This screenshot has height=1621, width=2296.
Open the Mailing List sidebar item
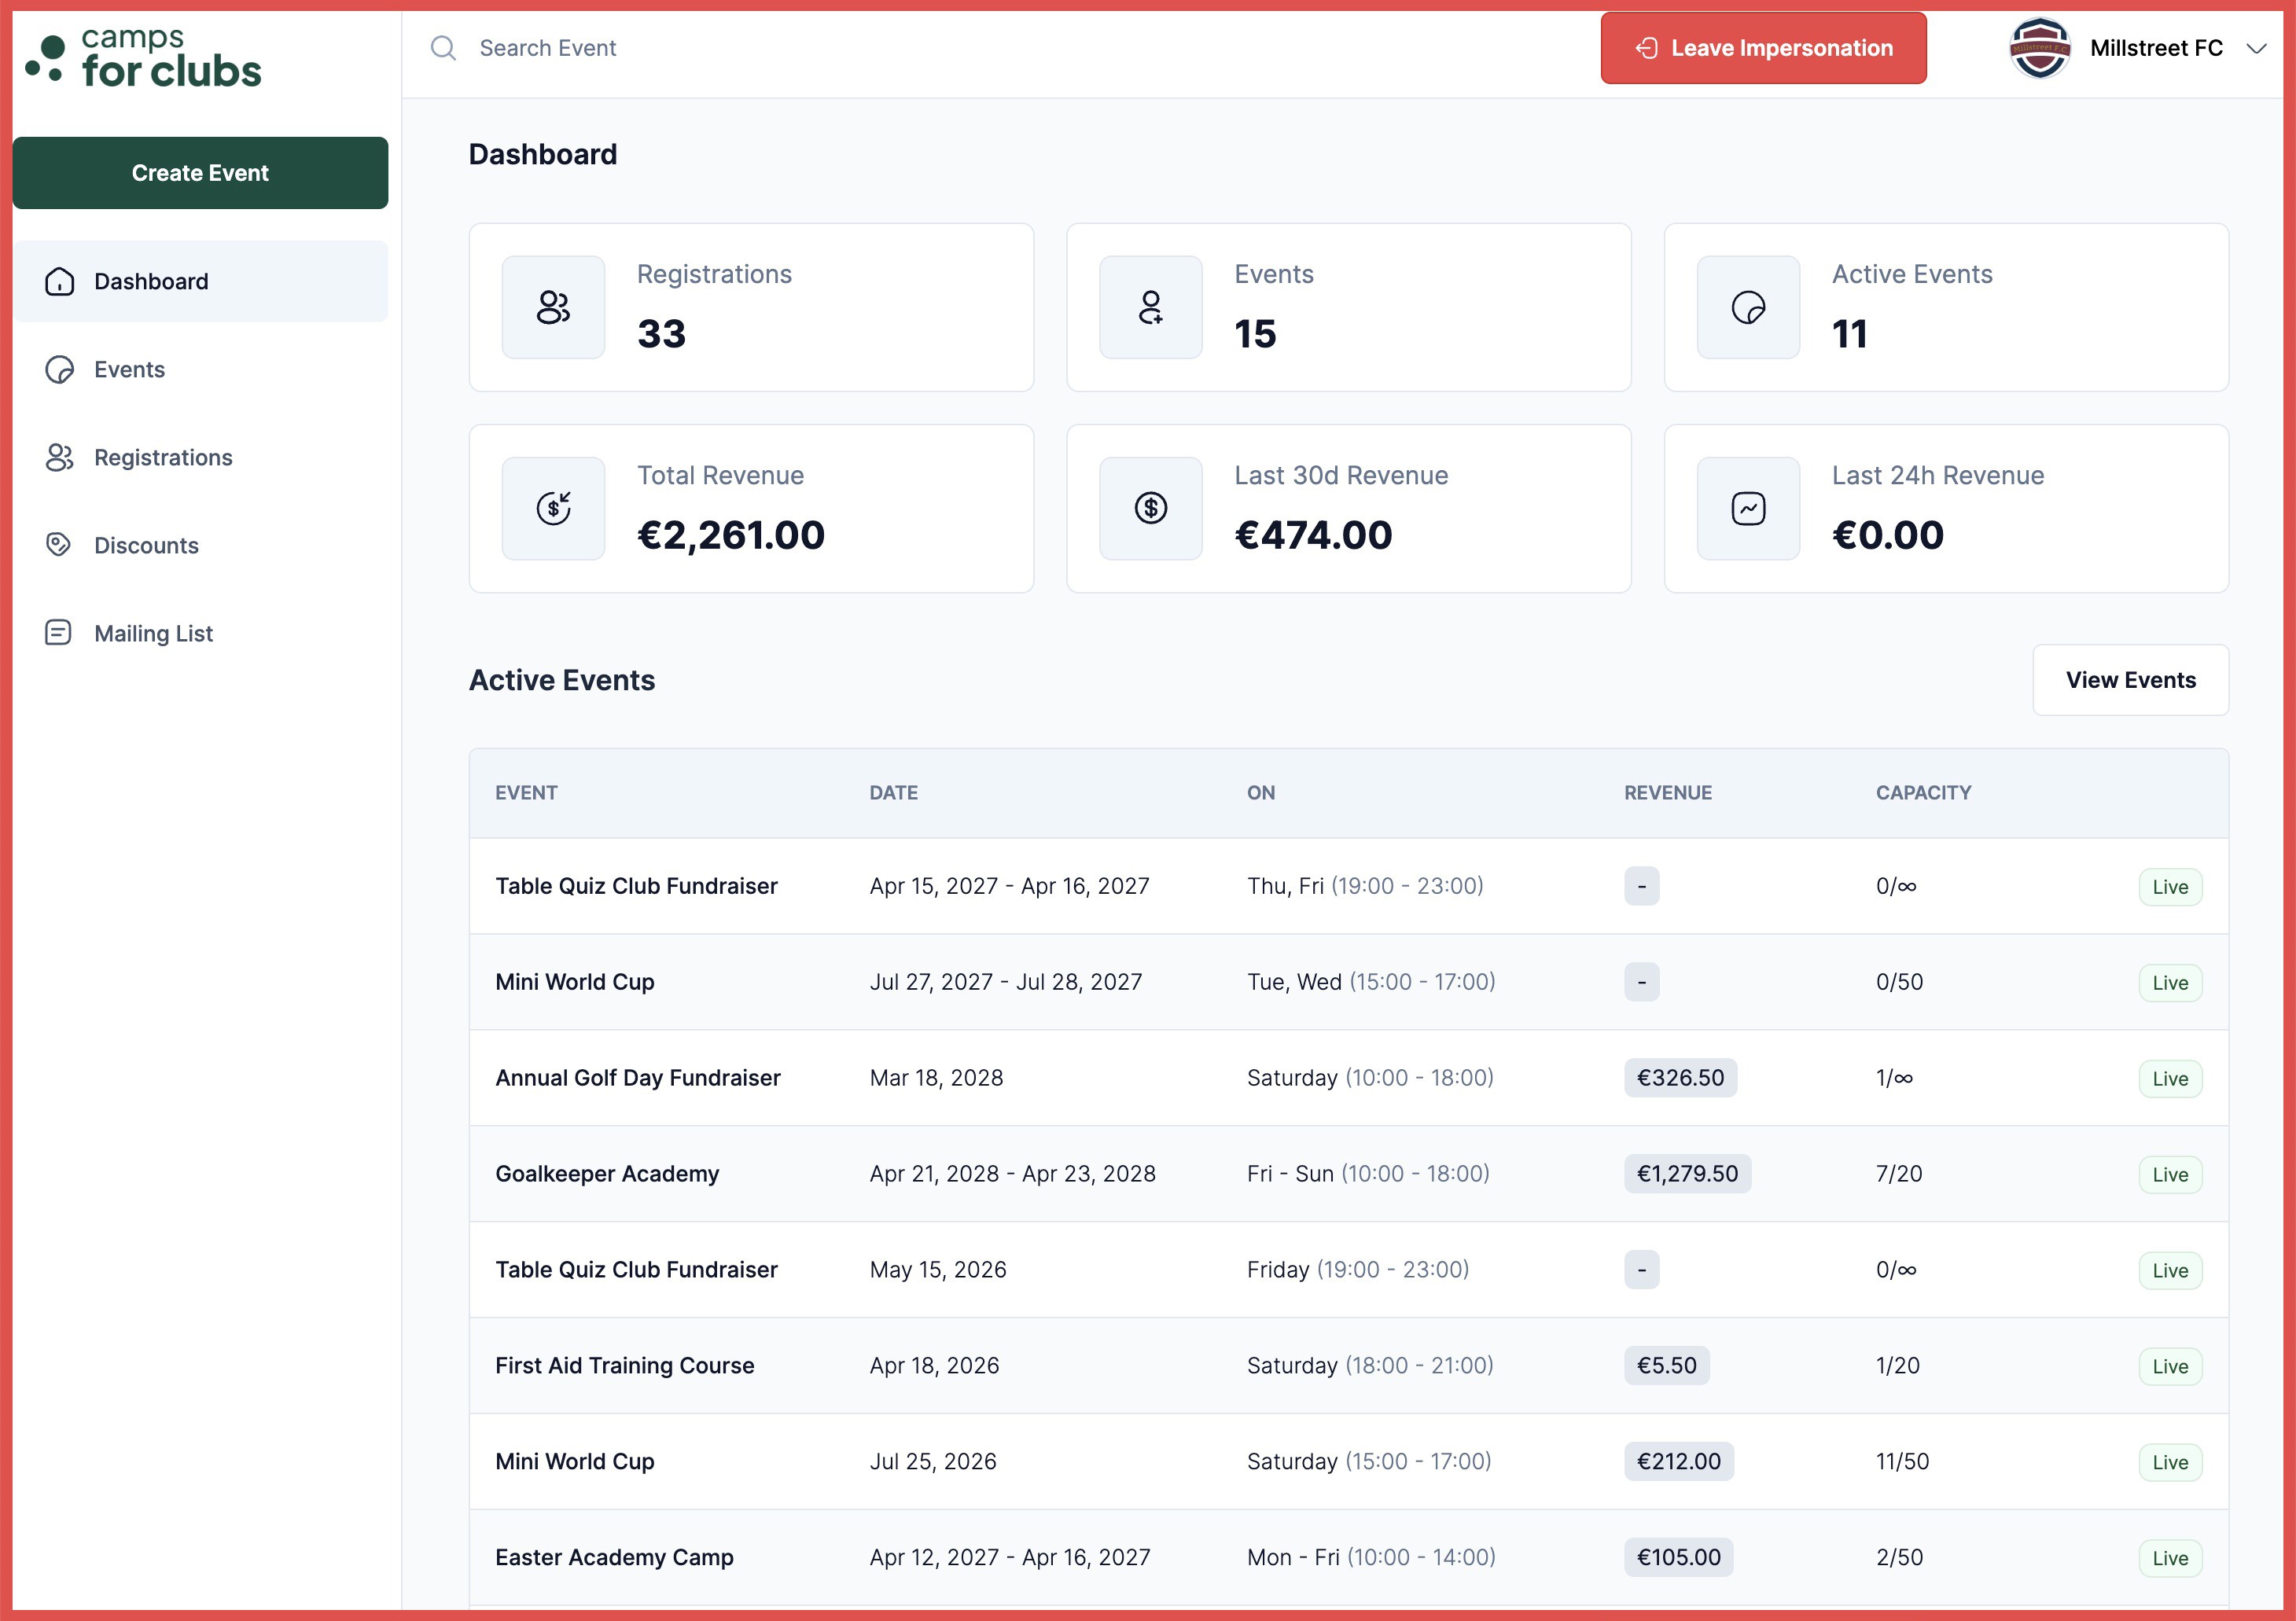tap(153, 633)
